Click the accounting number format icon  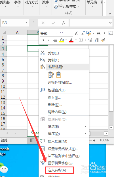[x=89, y=33]
